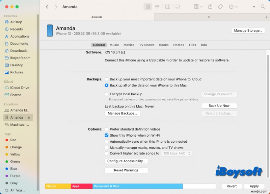Click the Share toolbar icon
Screen dimensions: 270x194
click(x=210, y=7)
